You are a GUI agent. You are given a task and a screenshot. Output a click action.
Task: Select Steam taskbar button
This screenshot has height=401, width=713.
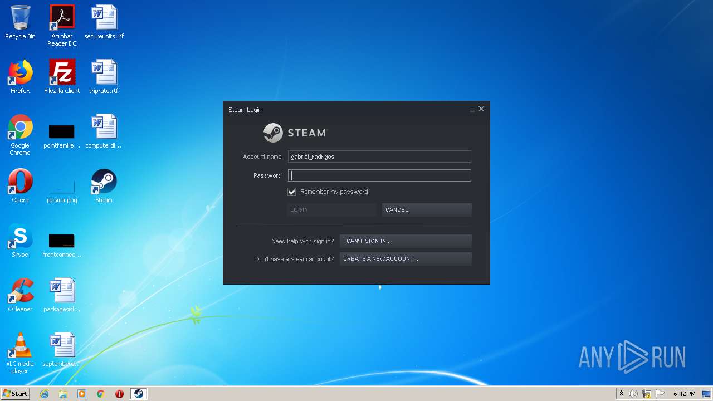tap(138, 394)
